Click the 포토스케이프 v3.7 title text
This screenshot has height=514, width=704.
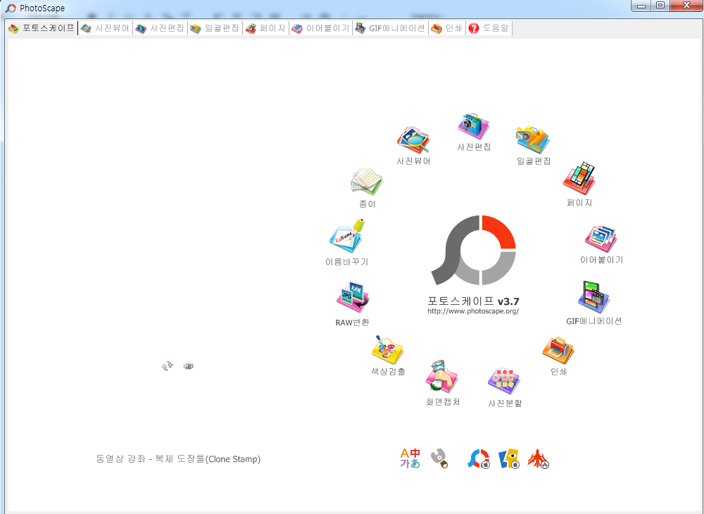coord(473,301)
